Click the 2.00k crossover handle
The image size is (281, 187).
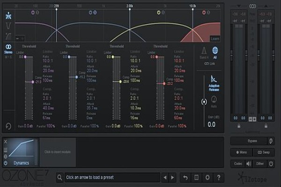[x=130, y=9]
